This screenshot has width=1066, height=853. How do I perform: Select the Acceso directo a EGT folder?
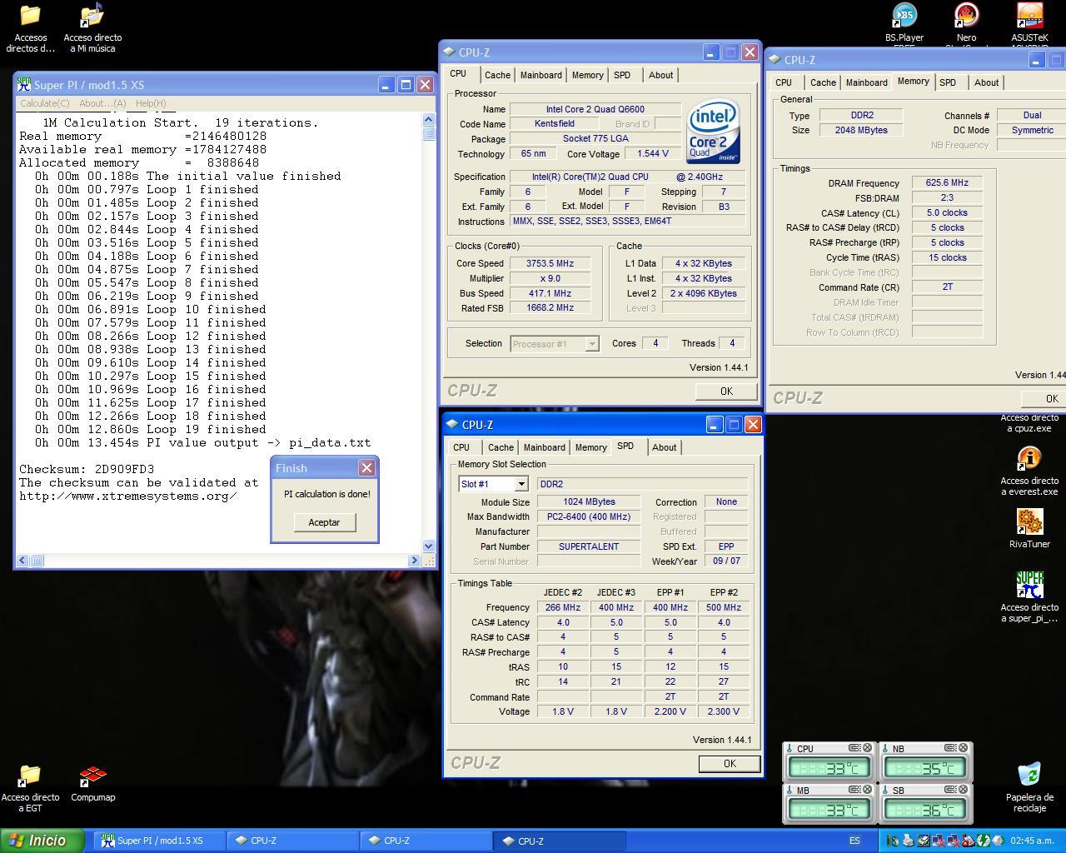click(x=30, y=776)
